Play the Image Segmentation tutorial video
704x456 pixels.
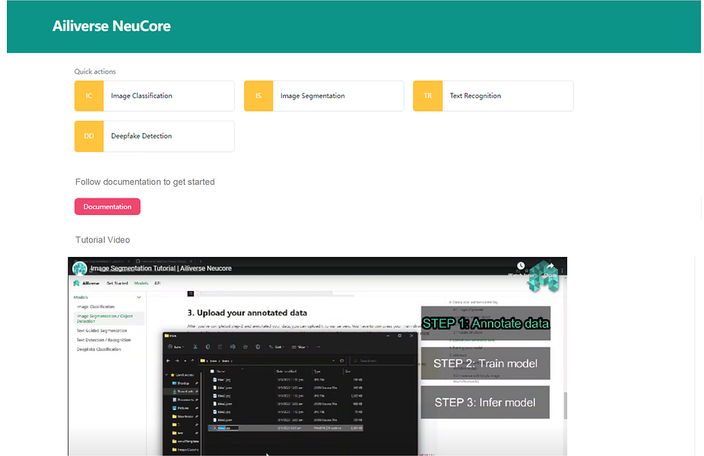(318, 356)
